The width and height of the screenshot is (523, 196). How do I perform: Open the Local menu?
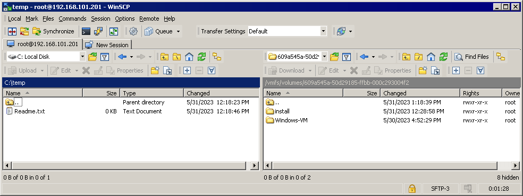tap(14, 19)
